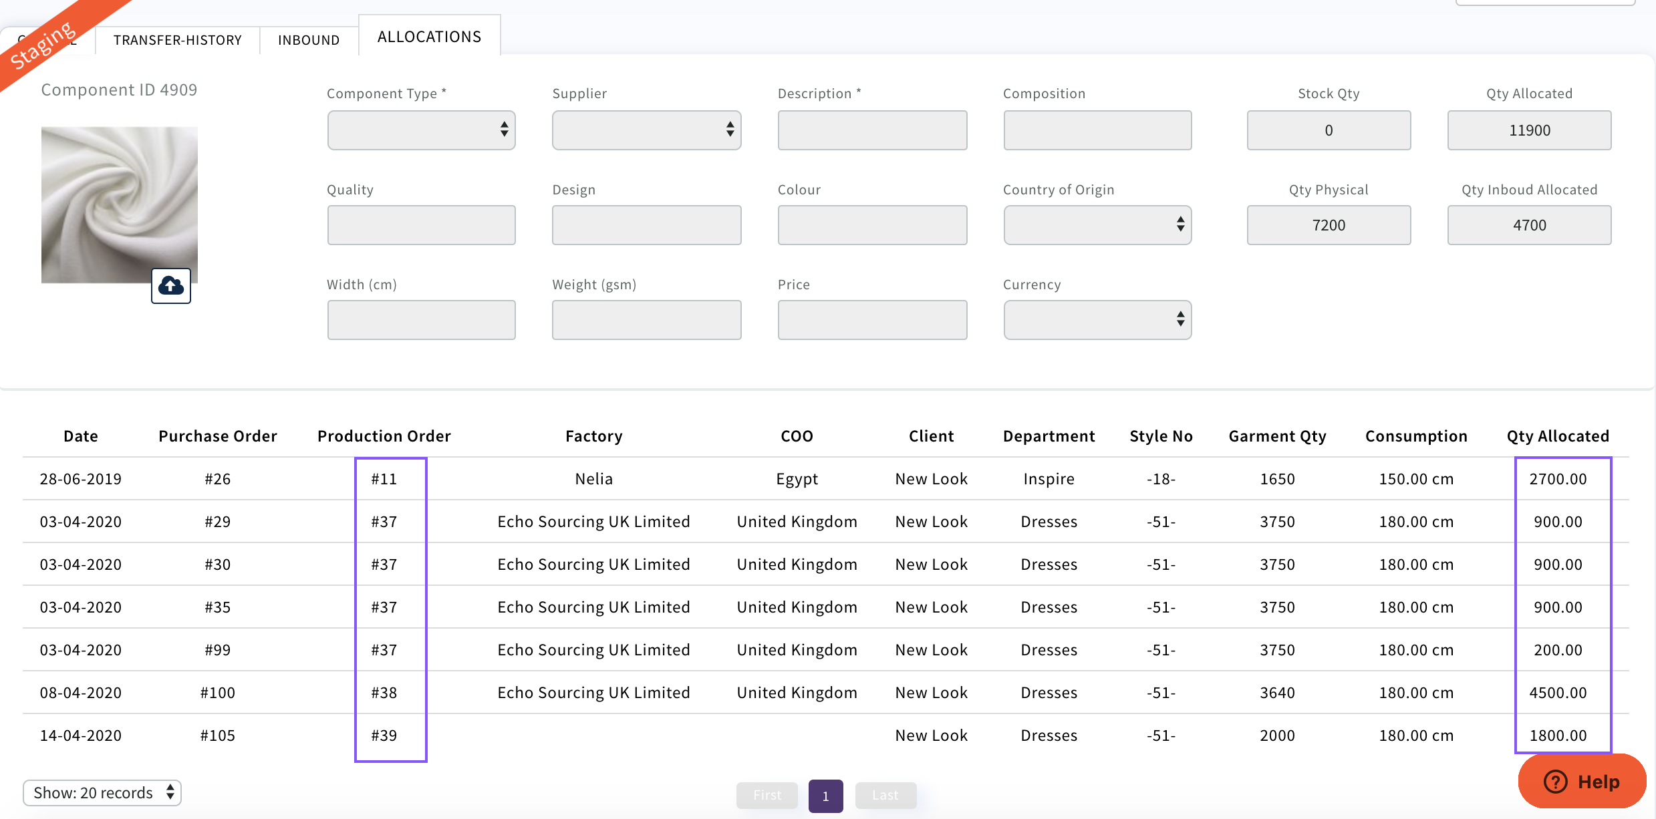Screen dimensions: 1656x819
Task: Click the cloud upload image icon
Action: pyautogui.click(x=171, y=286)
